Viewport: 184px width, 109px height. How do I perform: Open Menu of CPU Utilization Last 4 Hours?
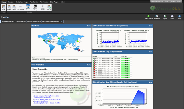tap(151, 26)
